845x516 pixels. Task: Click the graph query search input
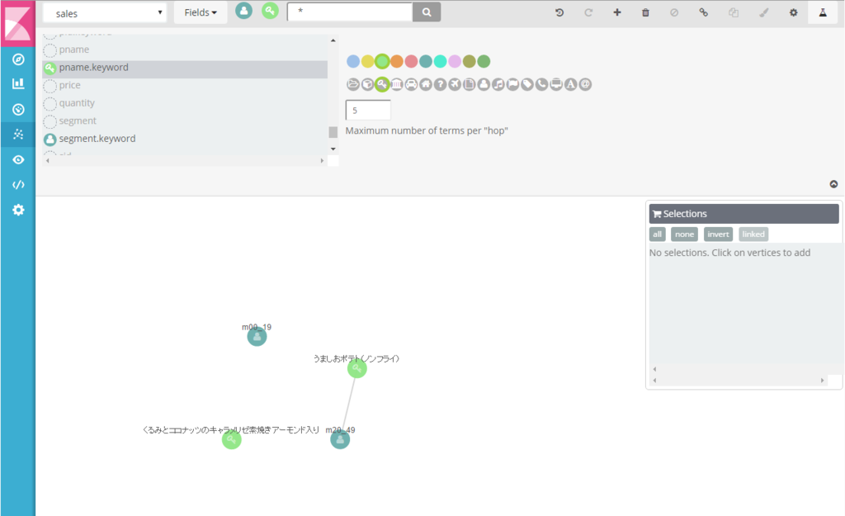(x=350, y=12)
